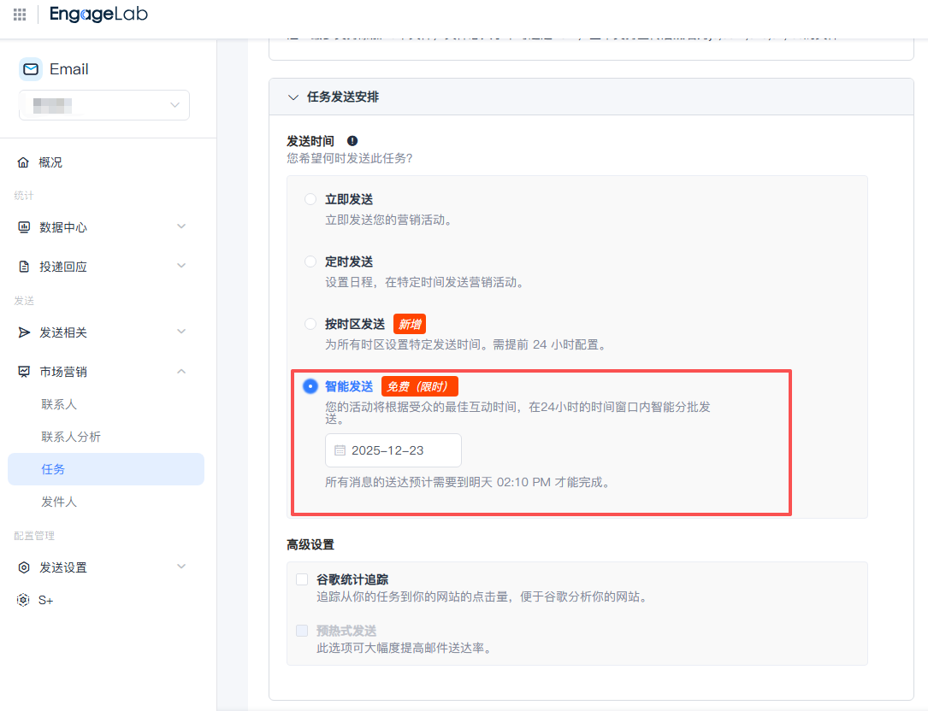The height and width of the screenshot is (711, 928).
Task: Click the 发送相关 paper plane icon
Action: [x=24, y=332]
